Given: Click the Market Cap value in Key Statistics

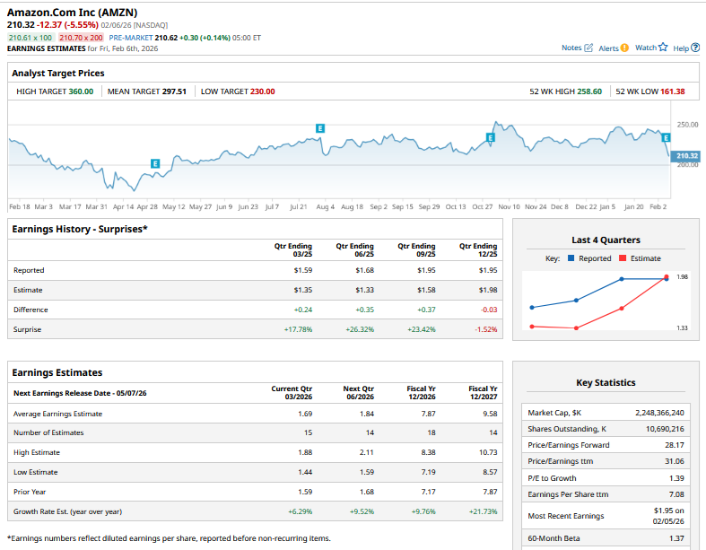Looking at the screenshot, I should coord(659,413).
